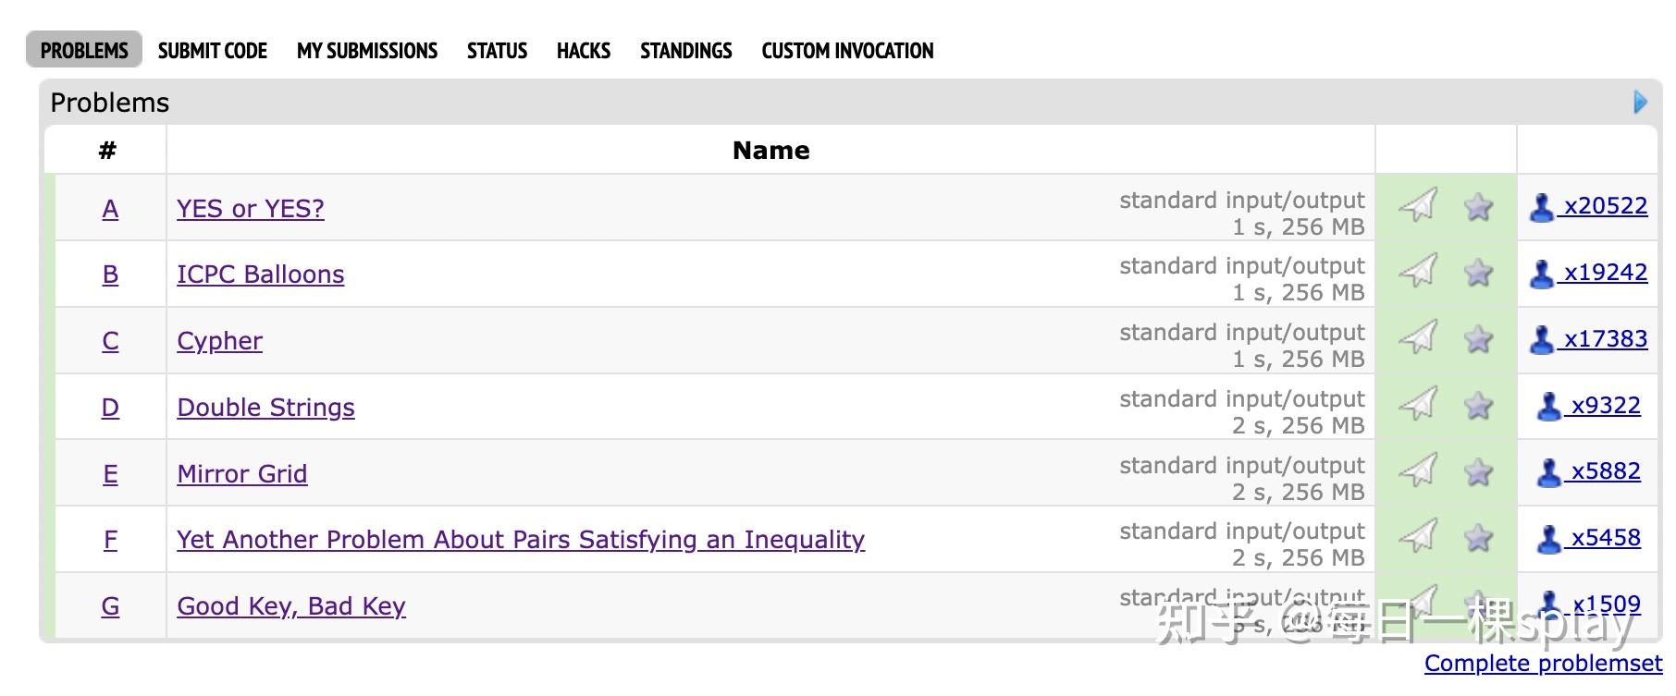Click submit icon for Mirror Grid row

tap(1417, 470)
